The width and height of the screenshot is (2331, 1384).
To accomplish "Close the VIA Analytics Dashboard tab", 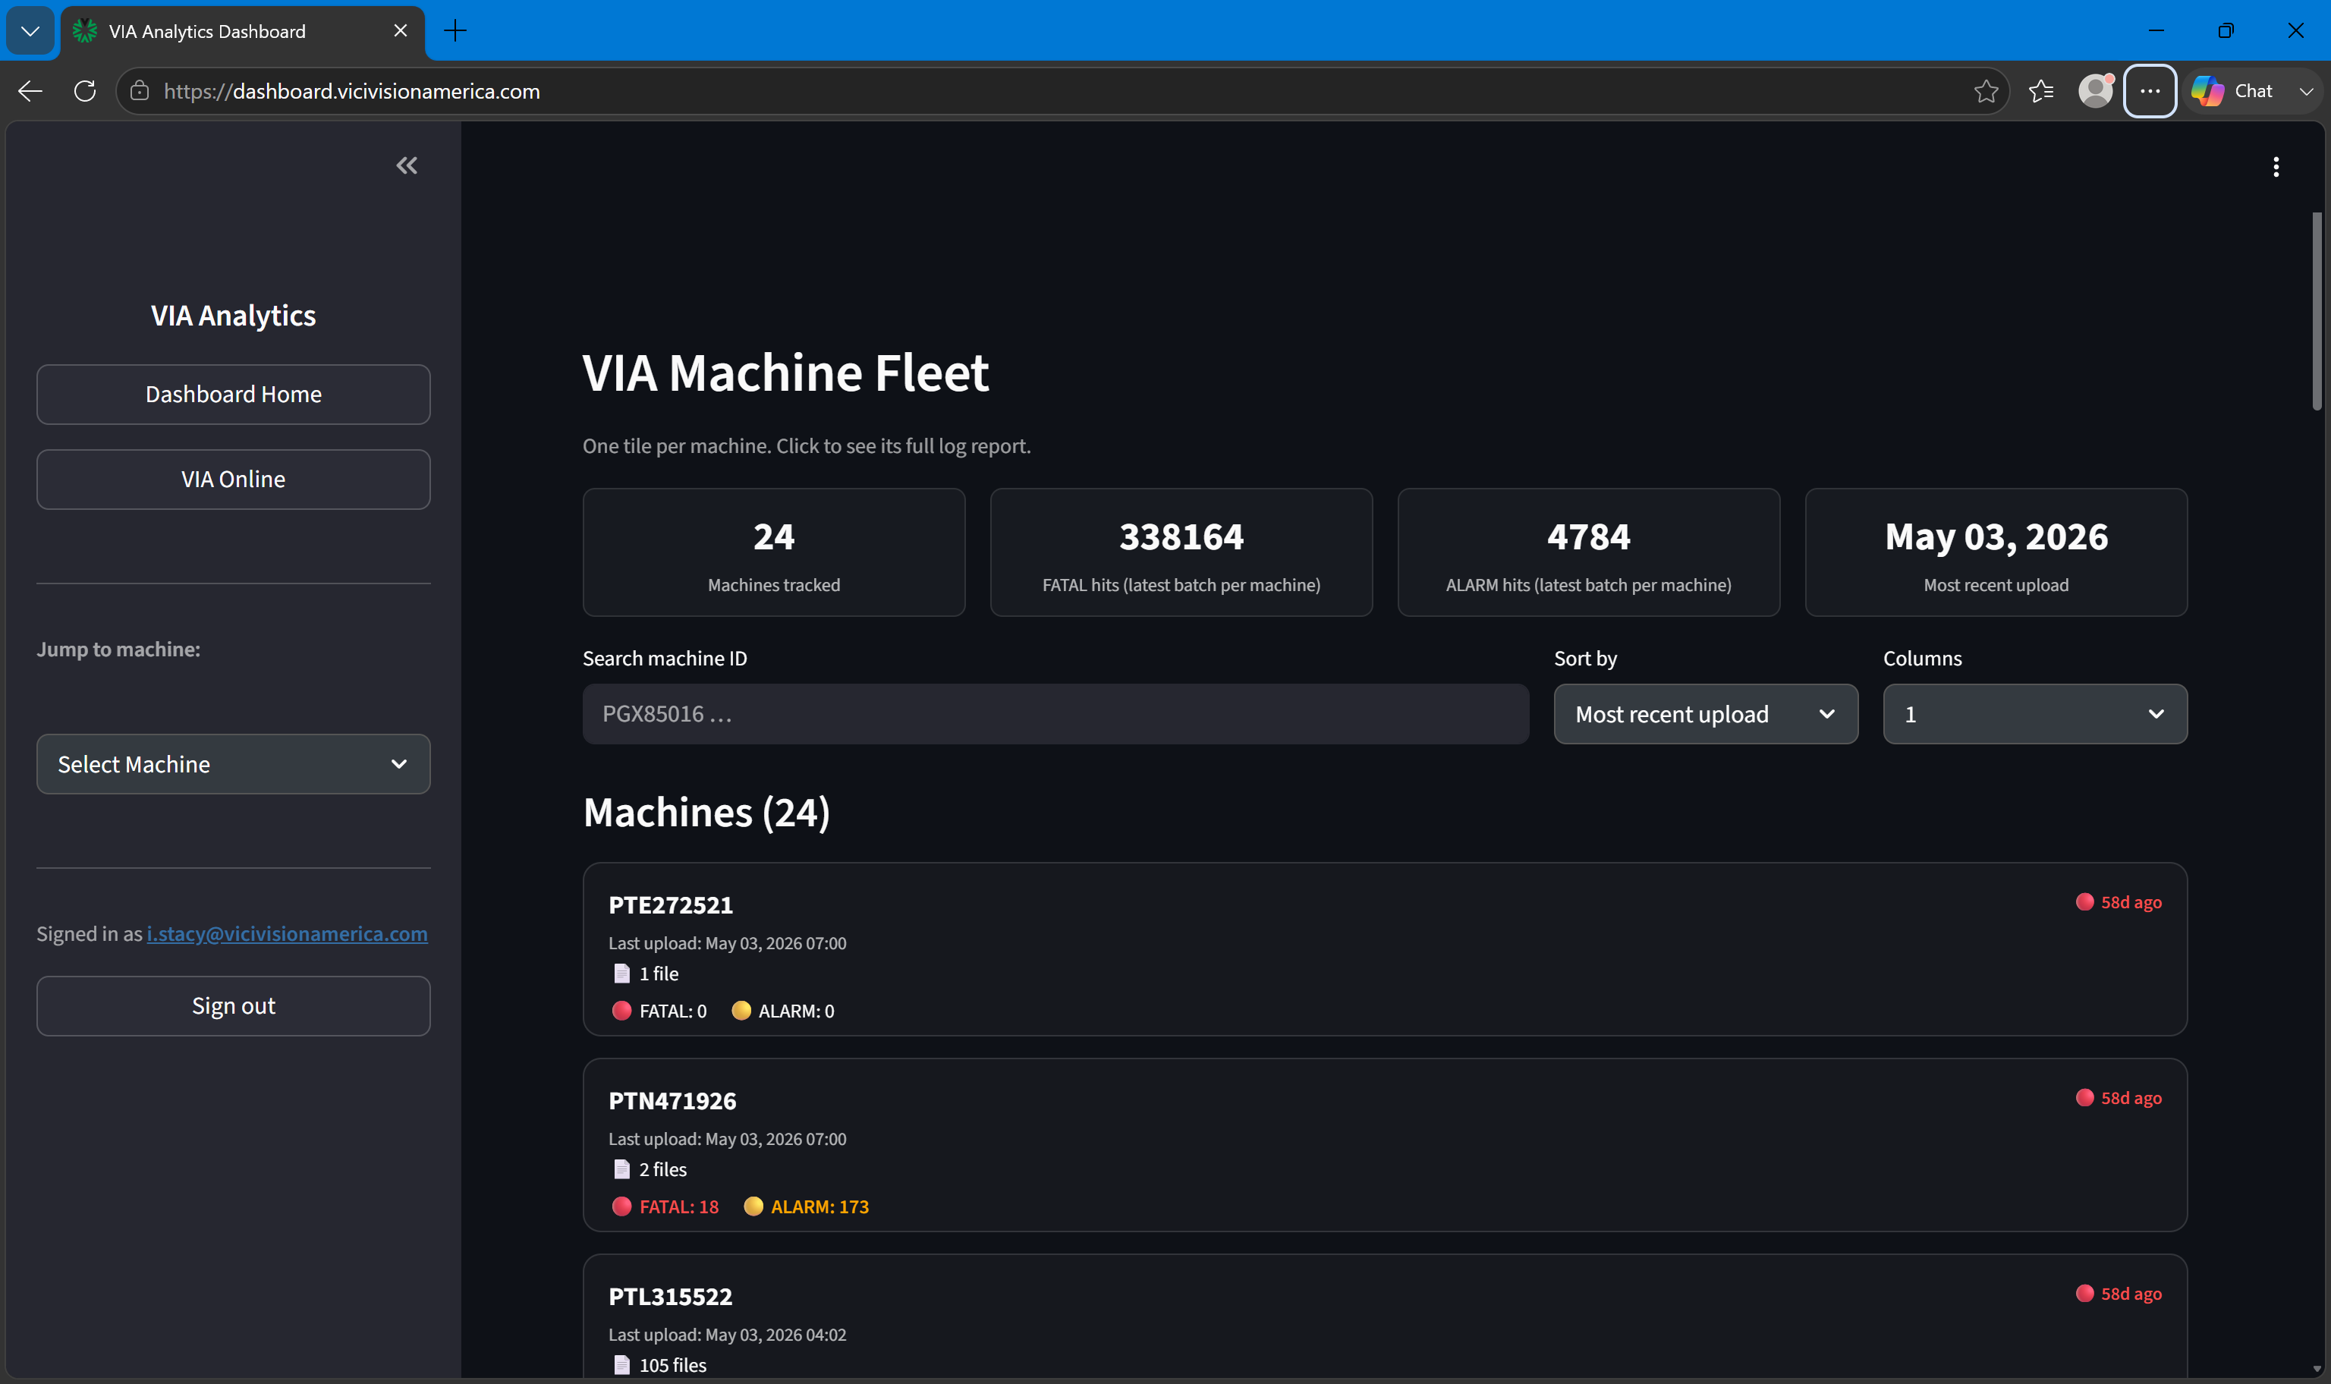I will [401, 31].
